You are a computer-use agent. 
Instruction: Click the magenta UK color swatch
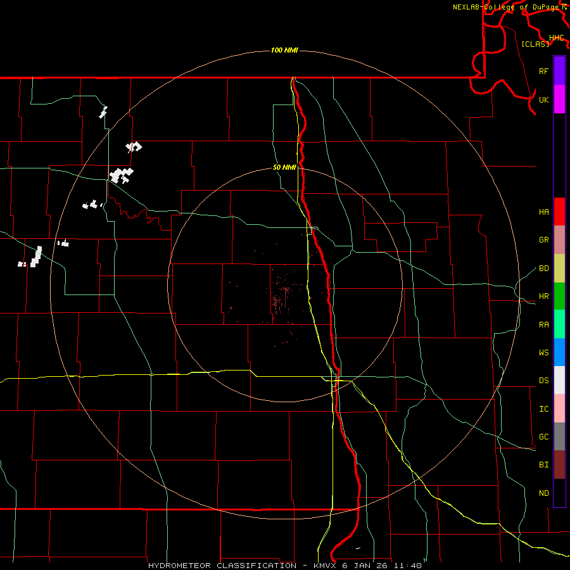click(x=559, y=99)
